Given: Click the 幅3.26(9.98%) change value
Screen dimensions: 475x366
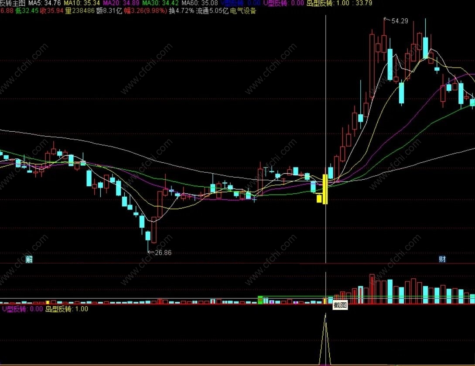Looking at the screenshot, I should click(x=145, y=11).
